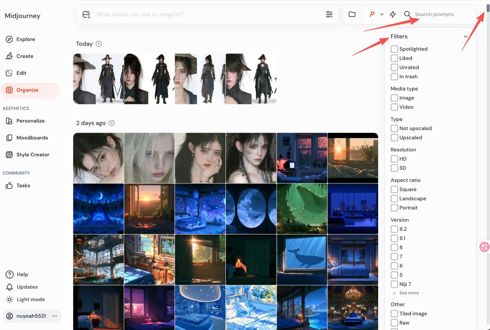Viewport: 490px width, 330px height.
Task: Enable the HD resolution filter
Action: point(394,159)
